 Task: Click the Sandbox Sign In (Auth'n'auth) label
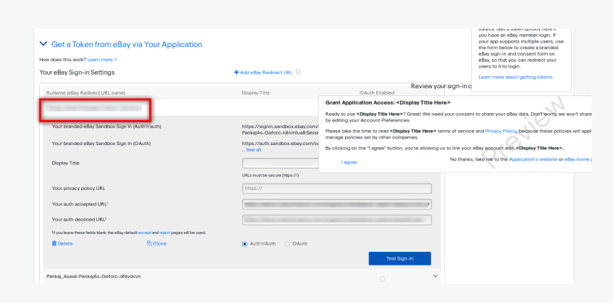click(x=106, y=127)
